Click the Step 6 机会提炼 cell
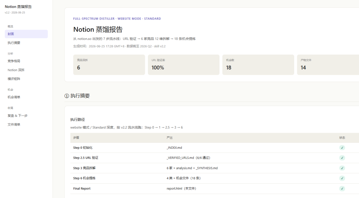359x198 pixels. click(x=84, y=178)
